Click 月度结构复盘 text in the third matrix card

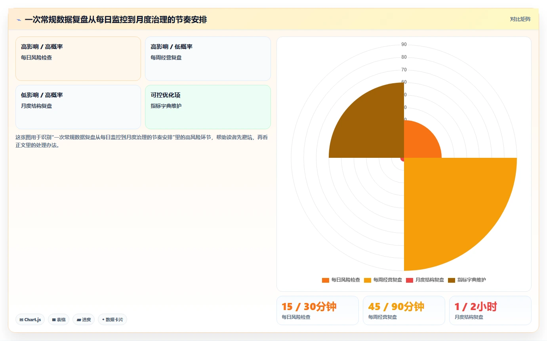point(36,106)
